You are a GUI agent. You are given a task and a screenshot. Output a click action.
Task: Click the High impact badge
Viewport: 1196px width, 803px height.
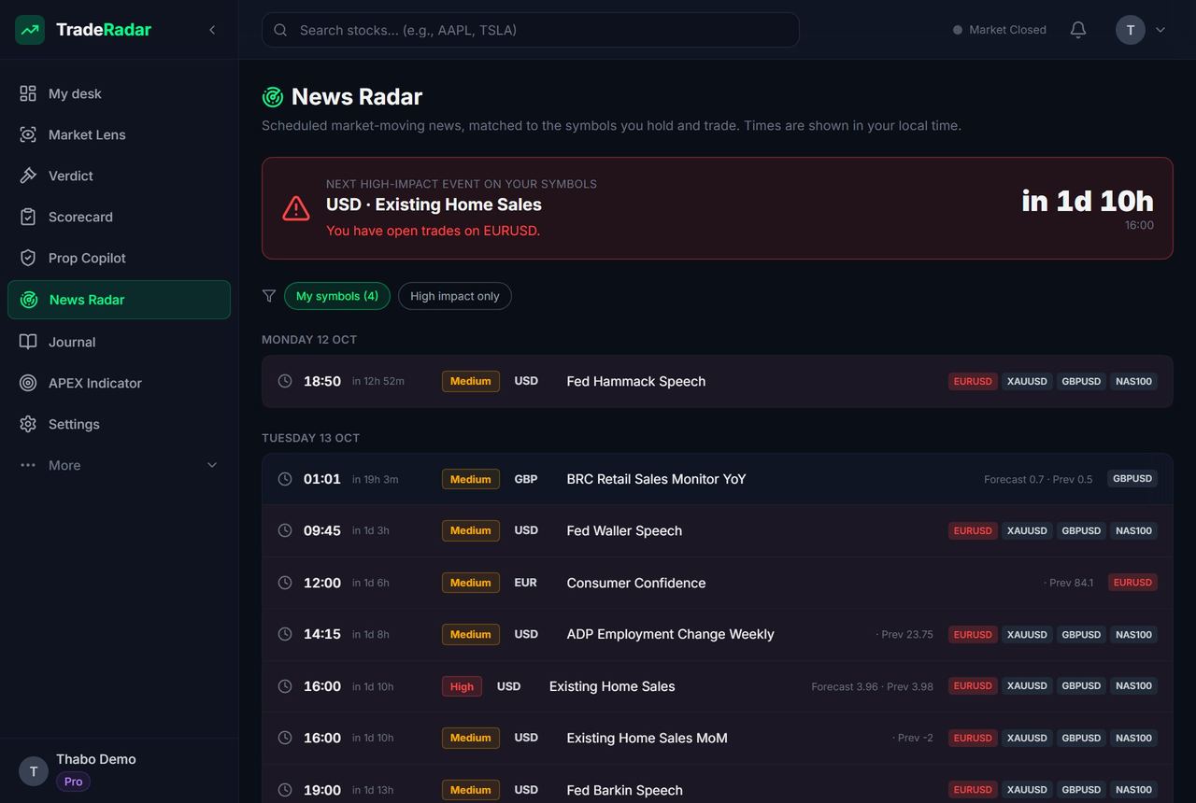(x=462, y=686)
